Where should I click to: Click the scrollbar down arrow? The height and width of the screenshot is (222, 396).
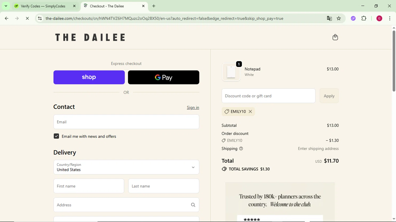click(x=394, y=219)
